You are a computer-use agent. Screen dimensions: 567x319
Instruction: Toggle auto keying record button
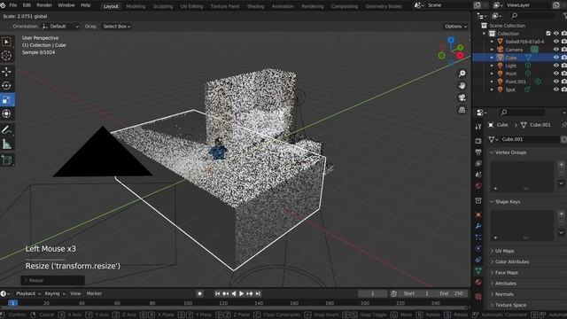click(x=199, y=293)
